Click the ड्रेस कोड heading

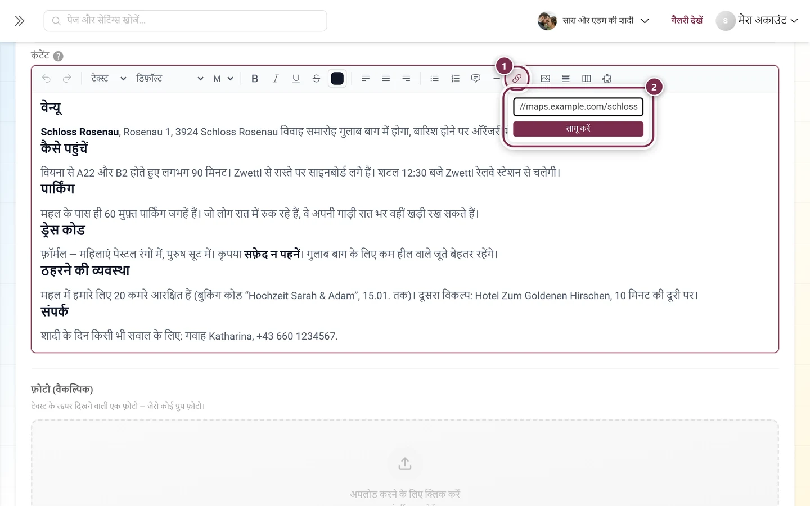pyautogui.click(x=63, y=230)
